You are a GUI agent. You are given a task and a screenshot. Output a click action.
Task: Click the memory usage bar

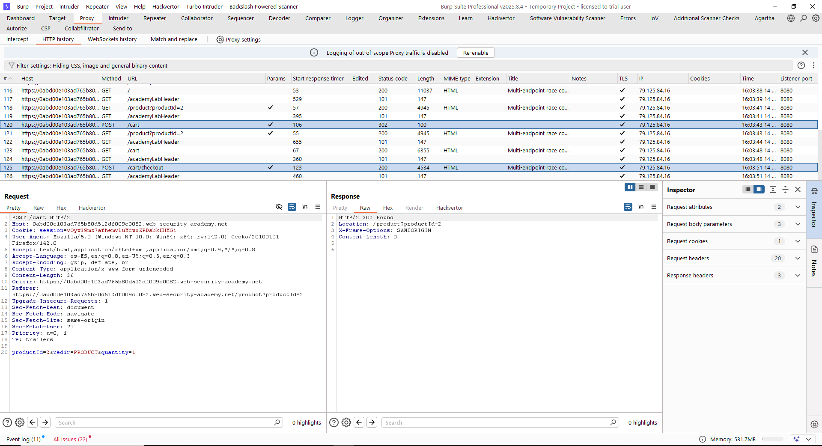pos(772,439)
